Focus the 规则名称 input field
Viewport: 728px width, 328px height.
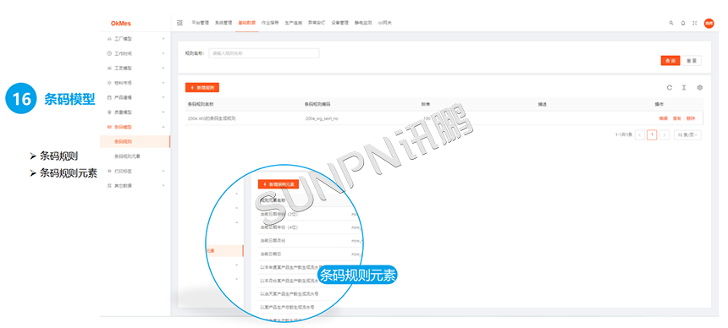pos(264,53)
